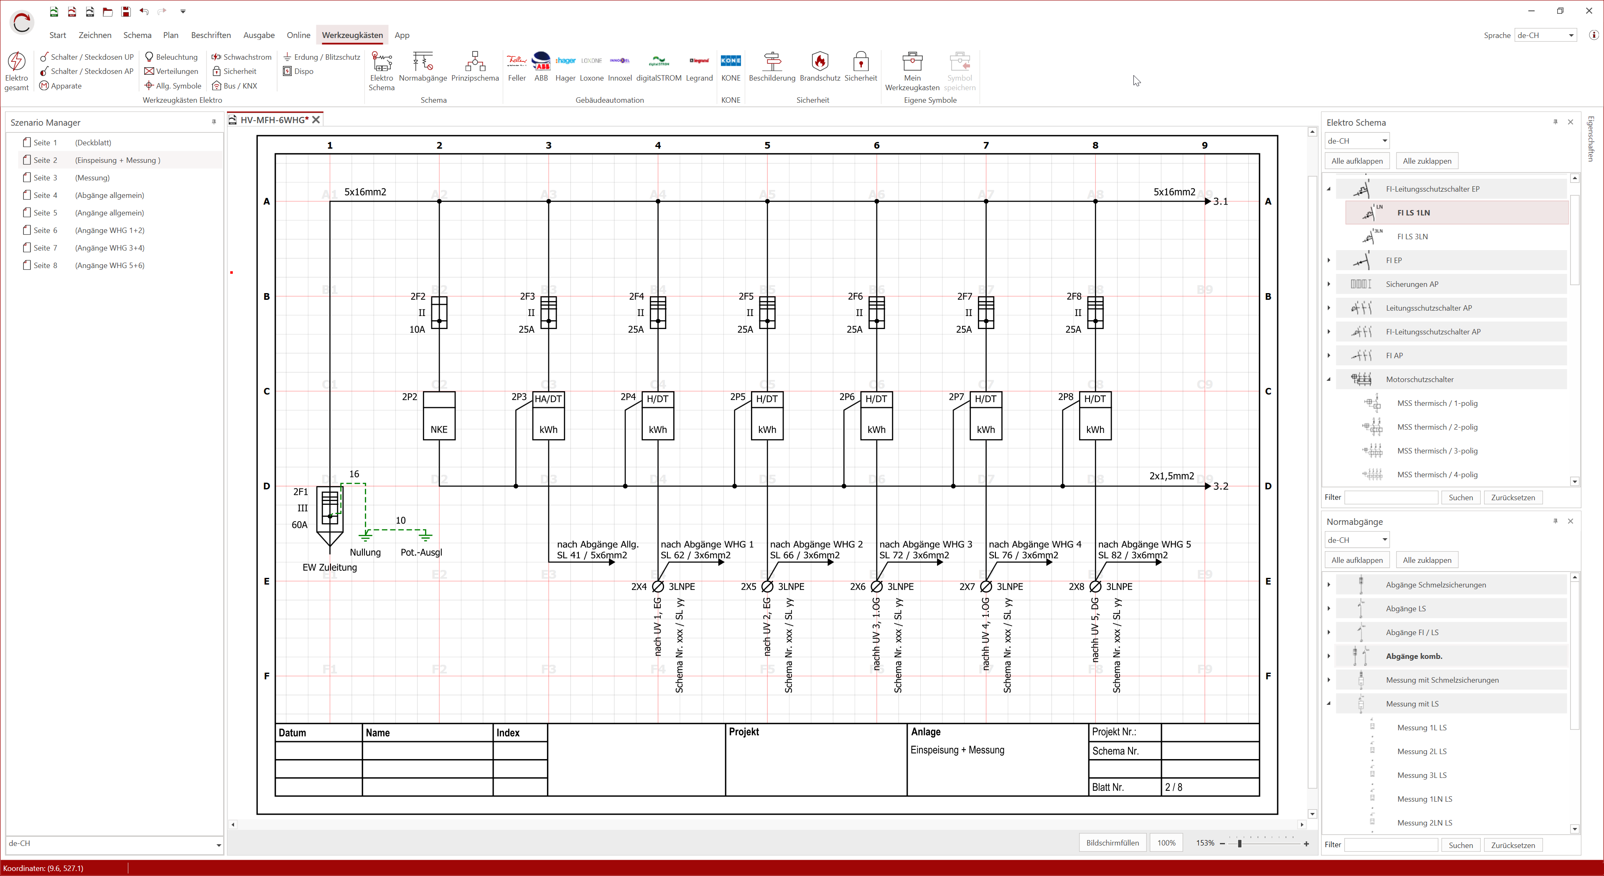The width and height of the screenshot is (1604, 876).
Task: Click Alle zuklappen in Elektro Schema panel
Action: pyautogui.click(x=1427, y=160)
